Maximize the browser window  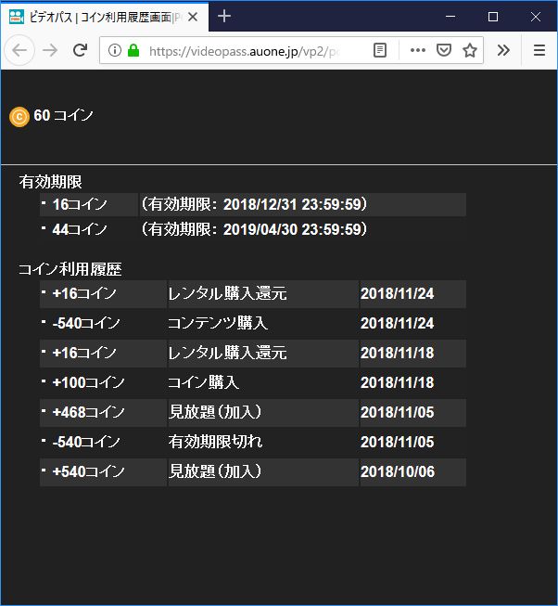(493, 17)
